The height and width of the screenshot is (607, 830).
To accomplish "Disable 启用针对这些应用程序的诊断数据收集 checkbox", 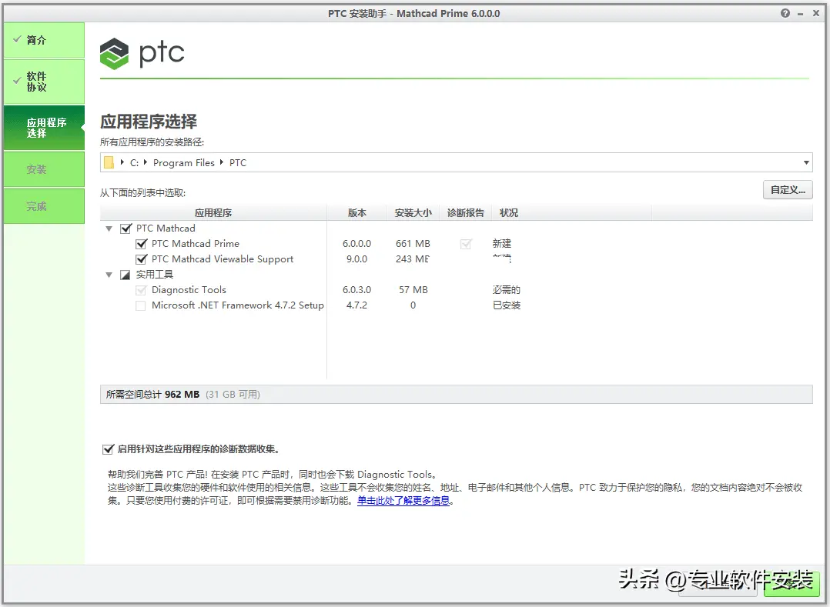I will point(108,449).
